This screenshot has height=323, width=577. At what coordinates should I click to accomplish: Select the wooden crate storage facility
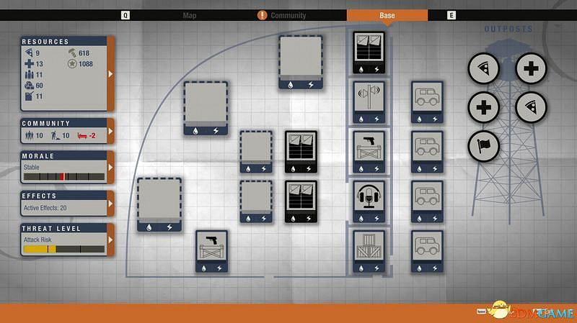tap(369, 247)
